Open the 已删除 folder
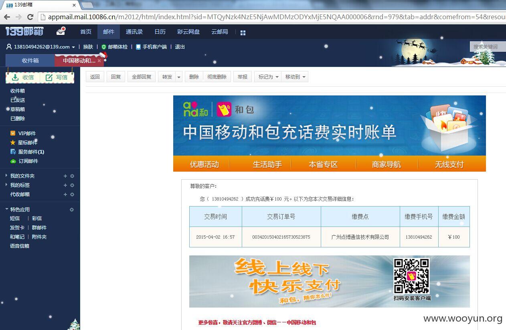 (x=18, y=118)
